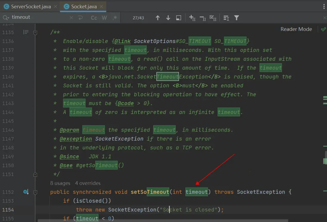Collapse the Javadoc comment at line 1135

click(35, 32)
